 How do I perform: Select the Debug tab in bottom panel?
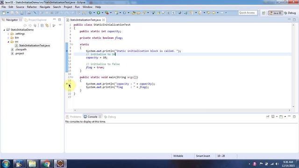pos(110,117)
